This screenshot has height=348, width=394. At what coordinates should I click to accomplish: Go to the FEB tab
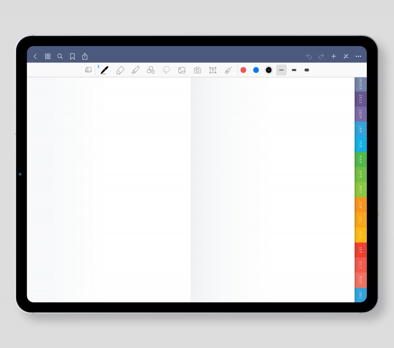361,144
